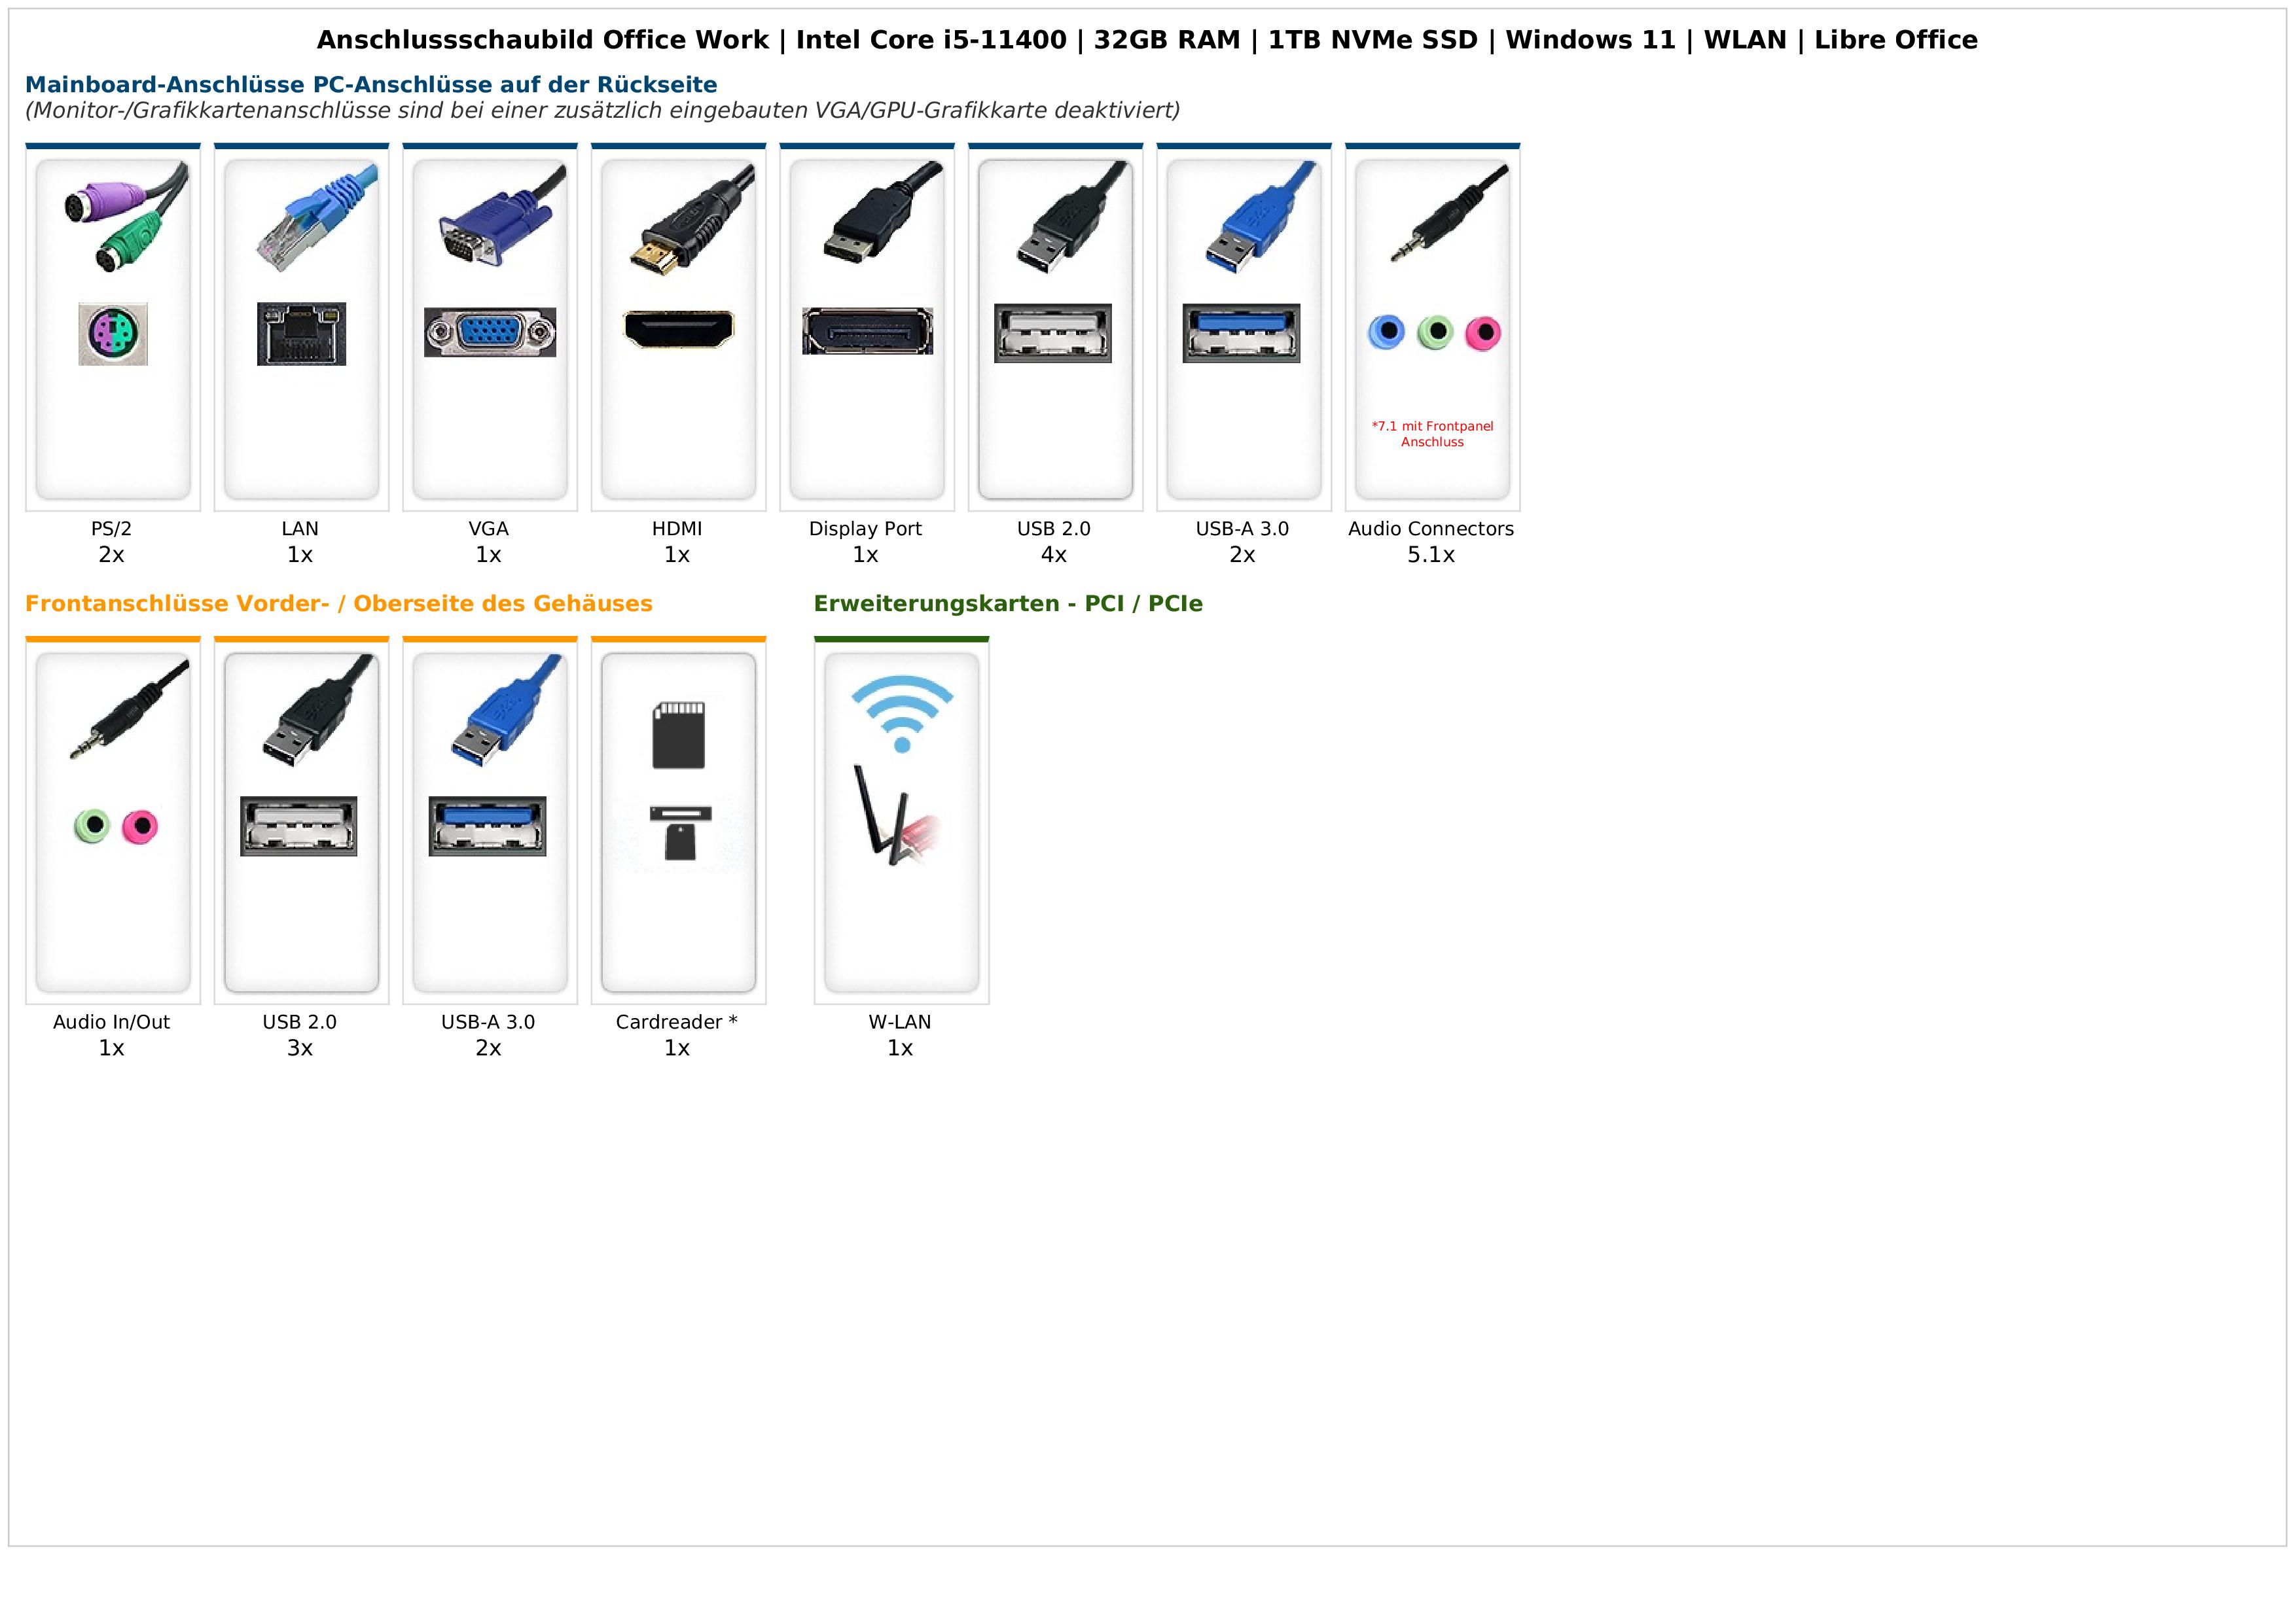Image resolution: width=2296 pixels, height=1622 pixels.
Task: Click the front USB 2.0 label above 3x
Action: click(x=300, y=1023)
